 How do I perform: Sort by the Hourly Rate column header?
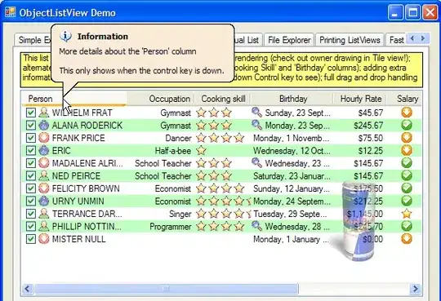tap(361, 99)
